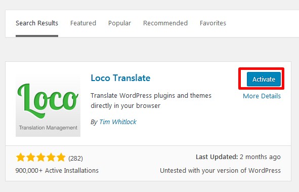This screenshot has width=299, height=192.
Task: Open the Recommended tab
Action: [165, 23]
